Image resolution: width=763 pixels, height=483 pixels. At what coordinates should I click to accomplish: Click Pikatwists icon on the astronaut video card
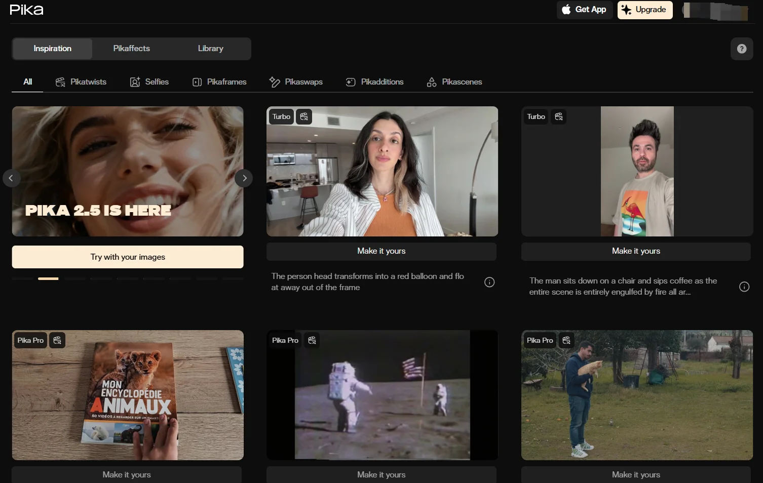[312, 340]
